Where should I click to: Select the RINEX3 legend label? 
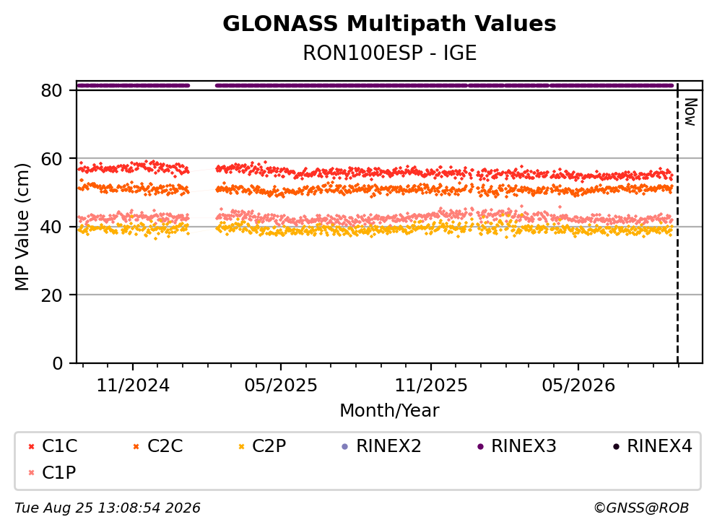click(x=523, y=446)
